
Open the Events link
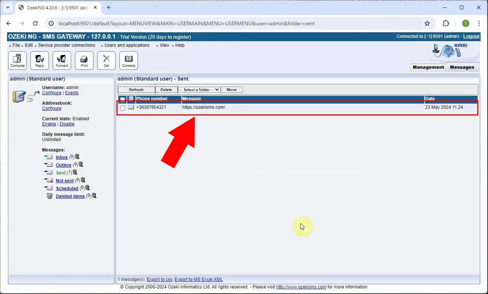(72, 93)
